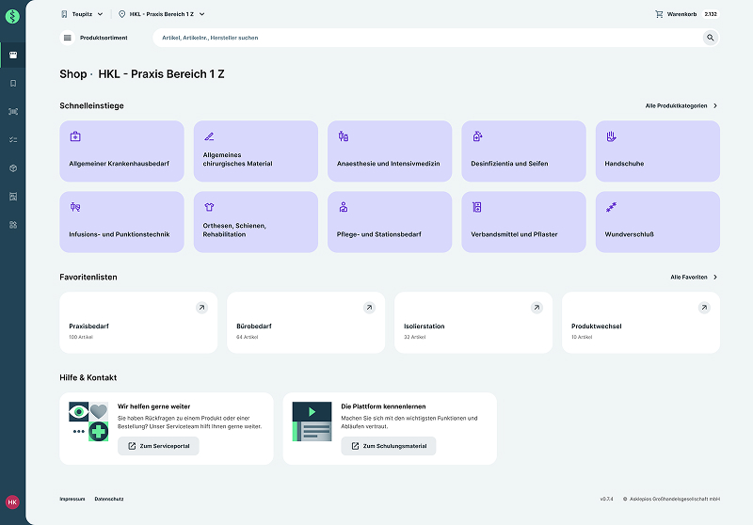Open Alle Favoriten link
The image size is (753, 525).
click(694, 277)
